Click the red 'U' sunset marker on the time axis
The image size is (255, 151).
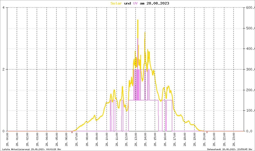click(207, 132)
